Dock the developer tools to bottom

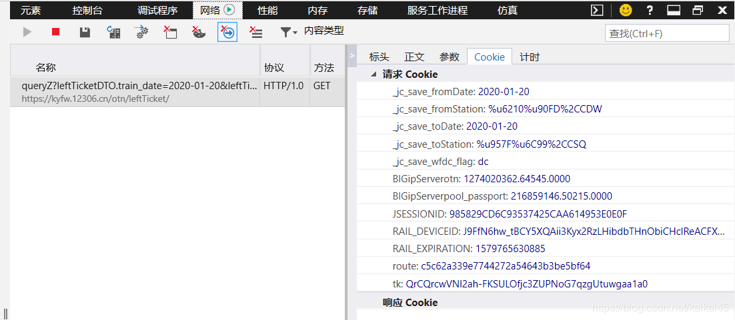(x=674, y=10)
